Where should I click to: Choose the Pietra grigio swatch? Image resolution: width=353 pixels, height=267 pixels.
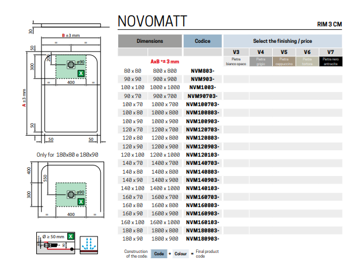coord(260,62)
